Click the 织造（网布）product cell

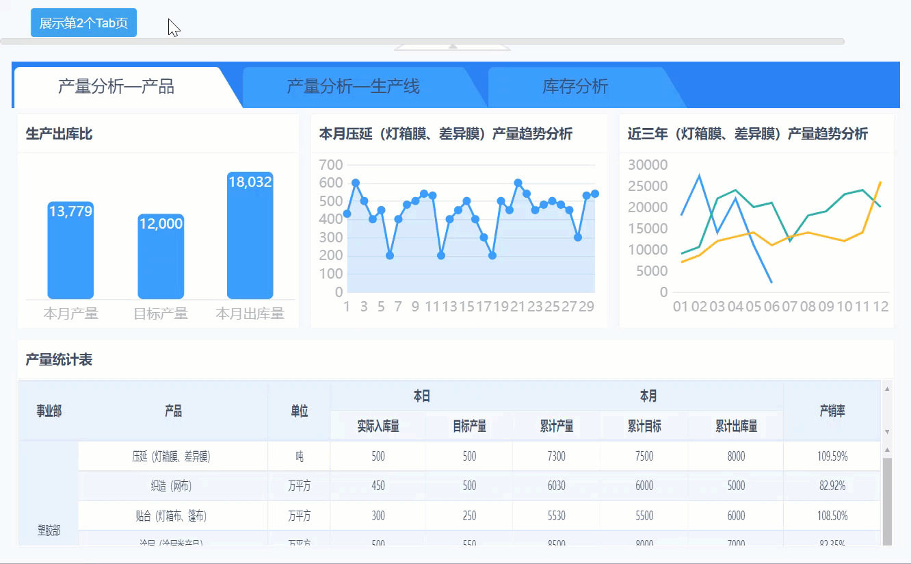click(x=172, y=486)
